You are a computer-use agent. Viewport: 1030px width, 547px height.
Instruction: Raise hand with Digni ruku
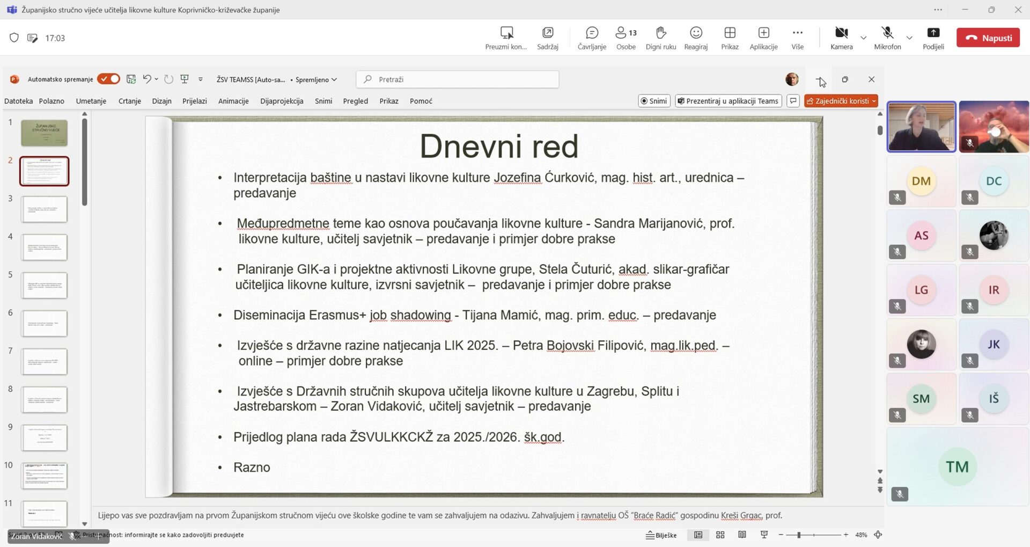point(661,38)
